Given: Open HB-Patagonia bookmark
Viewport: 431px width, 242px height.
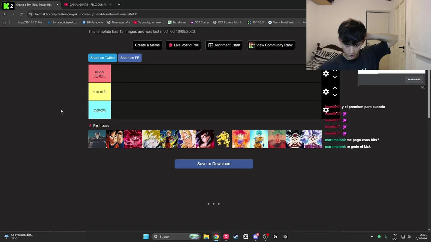Looking at the screenshot, I should pos(93,23).
